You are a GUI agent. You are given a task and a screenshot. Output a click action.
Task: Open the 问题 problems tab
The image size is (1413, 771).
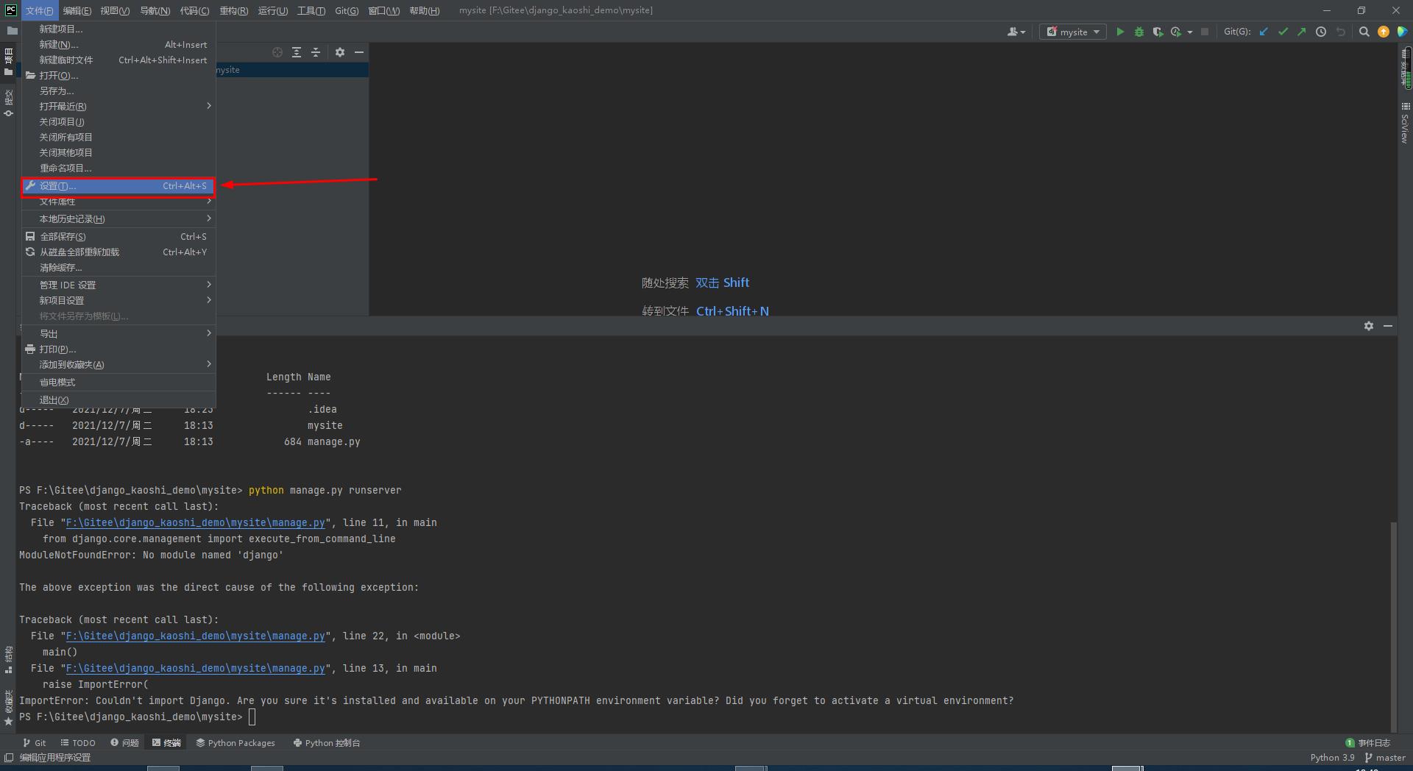pyautogui.click(x=124, y=743)
